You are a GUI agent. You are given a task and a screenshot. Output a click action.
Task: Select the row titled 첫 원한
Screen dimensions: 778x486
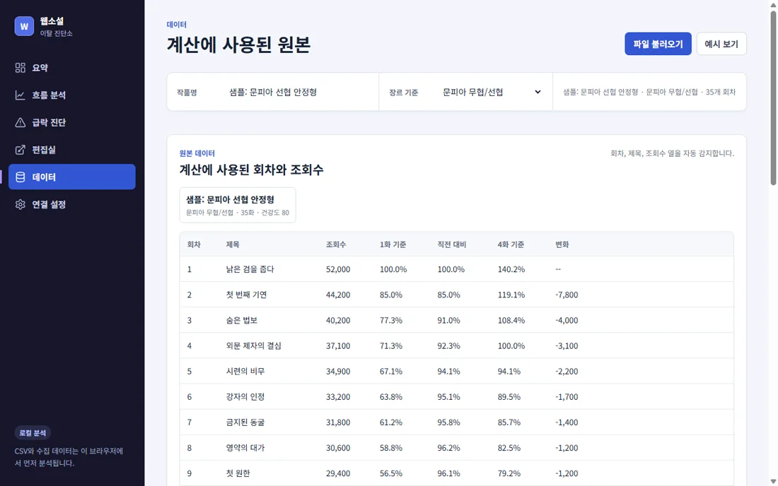tap(456, 473)
